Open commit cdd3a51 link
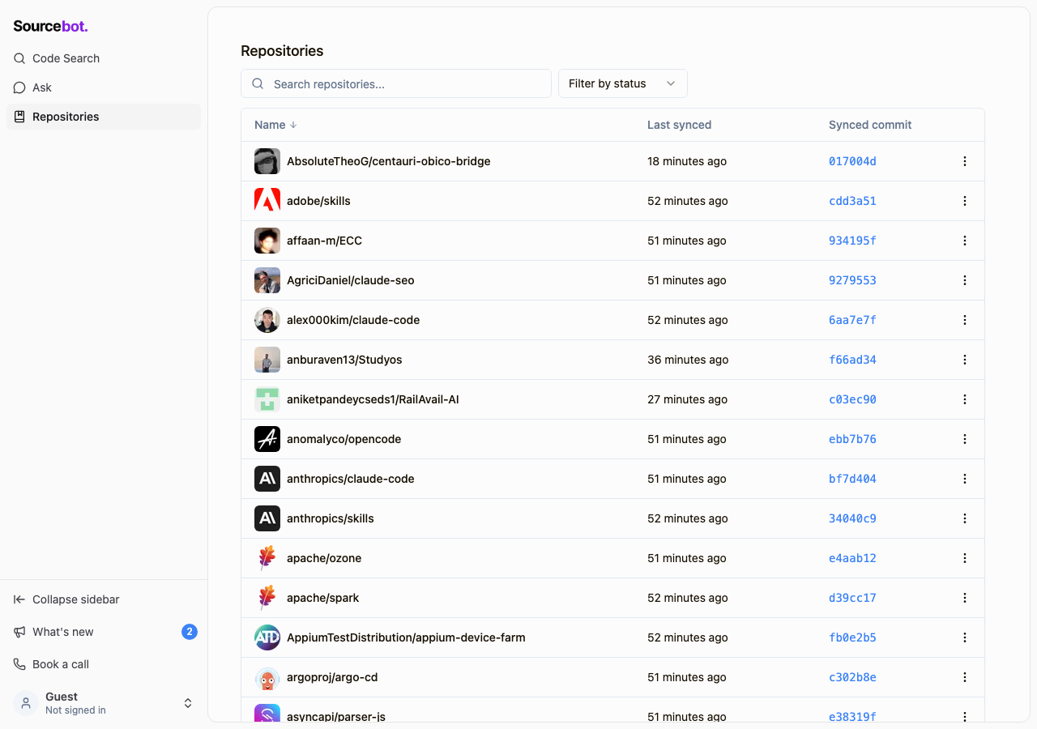The width and height of the screenshot is (1037, 729). (852, 201)
